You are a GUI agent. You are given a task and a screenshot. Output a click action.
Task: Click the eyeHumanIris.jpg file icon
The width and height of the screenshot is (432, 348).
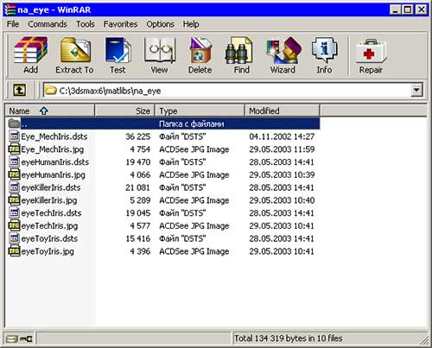pyautogui.click(x=14, y=174)
